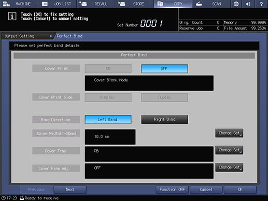268x201 pixels.
Task: Click 'Please set perfect bind details' message
Action: [x=47, y=46]
